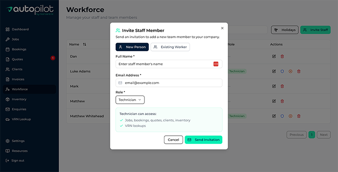Viewport: 338px width, 172px height.
Task: Edit Matthew Whitehead's record
Action: tap(274, 116)
